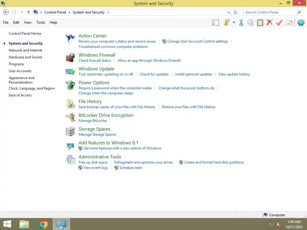Image resolution: width=307 pixels, height=230 pixels.
Task: Open Appearance and Personalization category
Action: pyautogui.click(x=22, y=80)
